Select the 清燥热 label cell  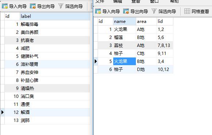55,88
